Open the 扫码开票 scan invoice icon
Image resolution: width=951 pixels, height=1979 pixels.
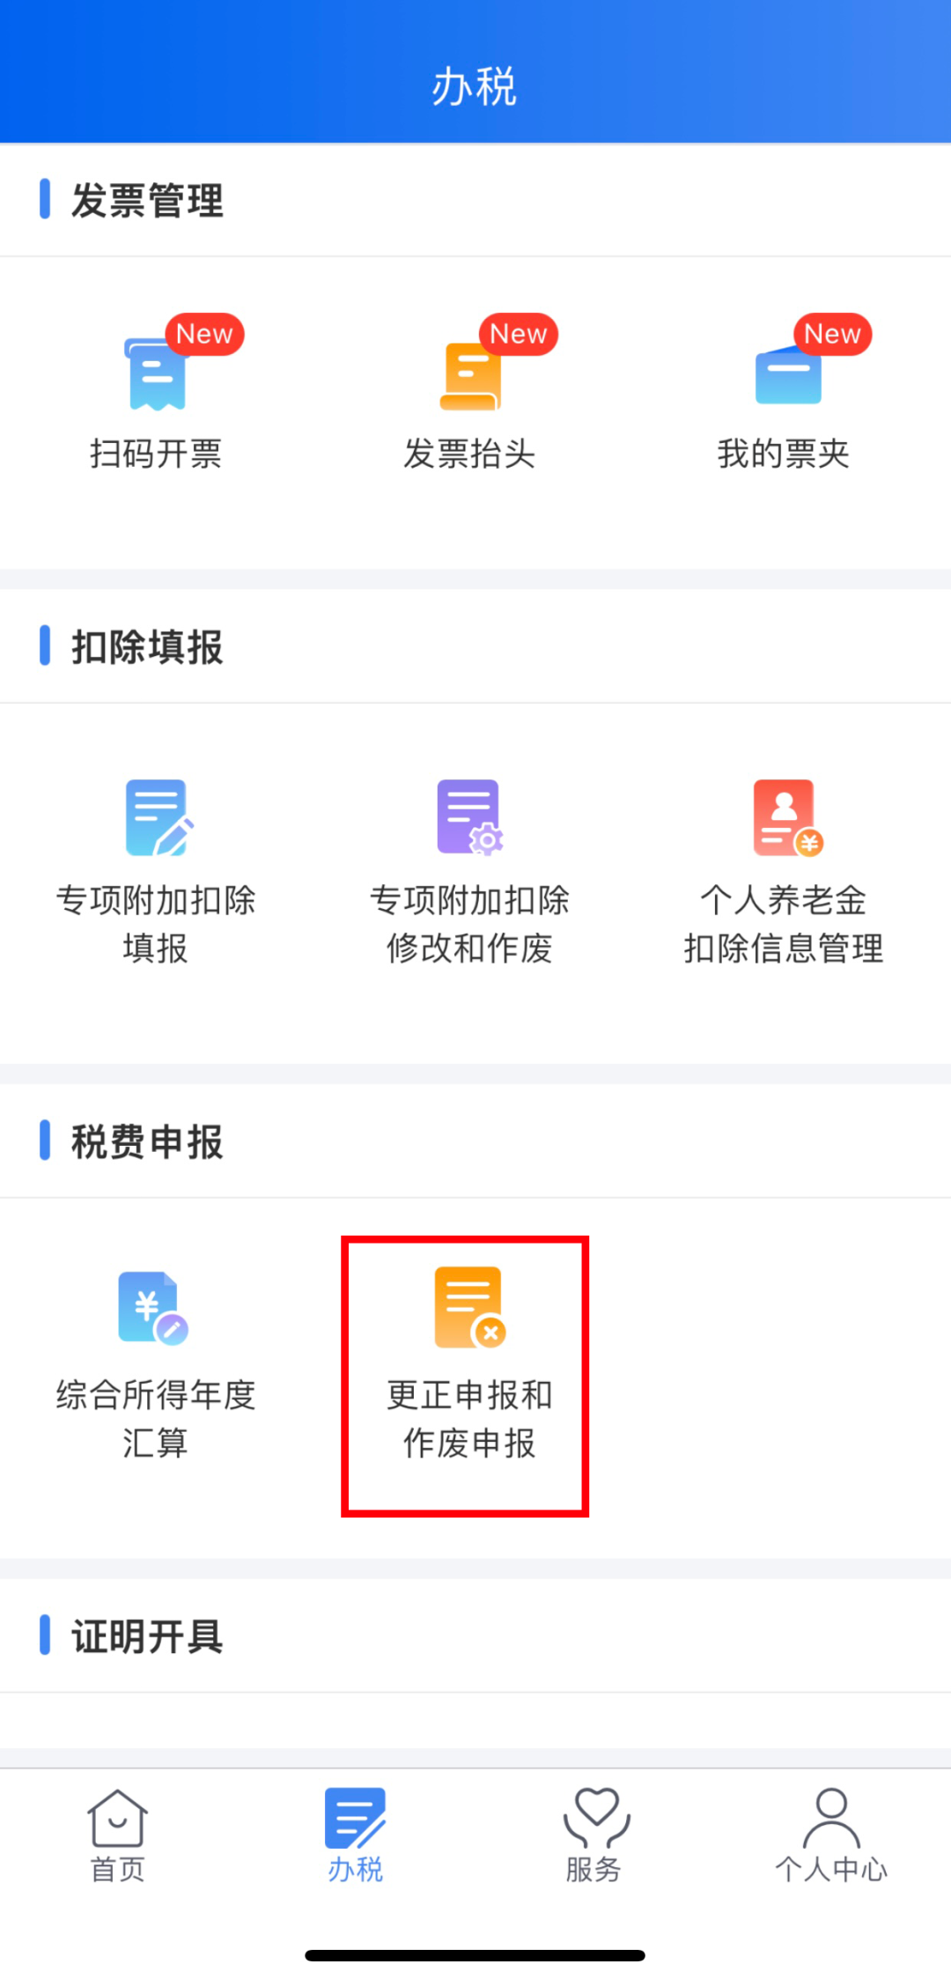[157, 374]
